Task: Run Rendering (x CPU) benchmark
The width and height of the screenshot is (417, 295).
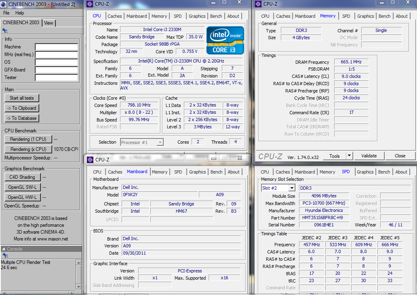Action: pyautogui.click(x=28, y=149)
